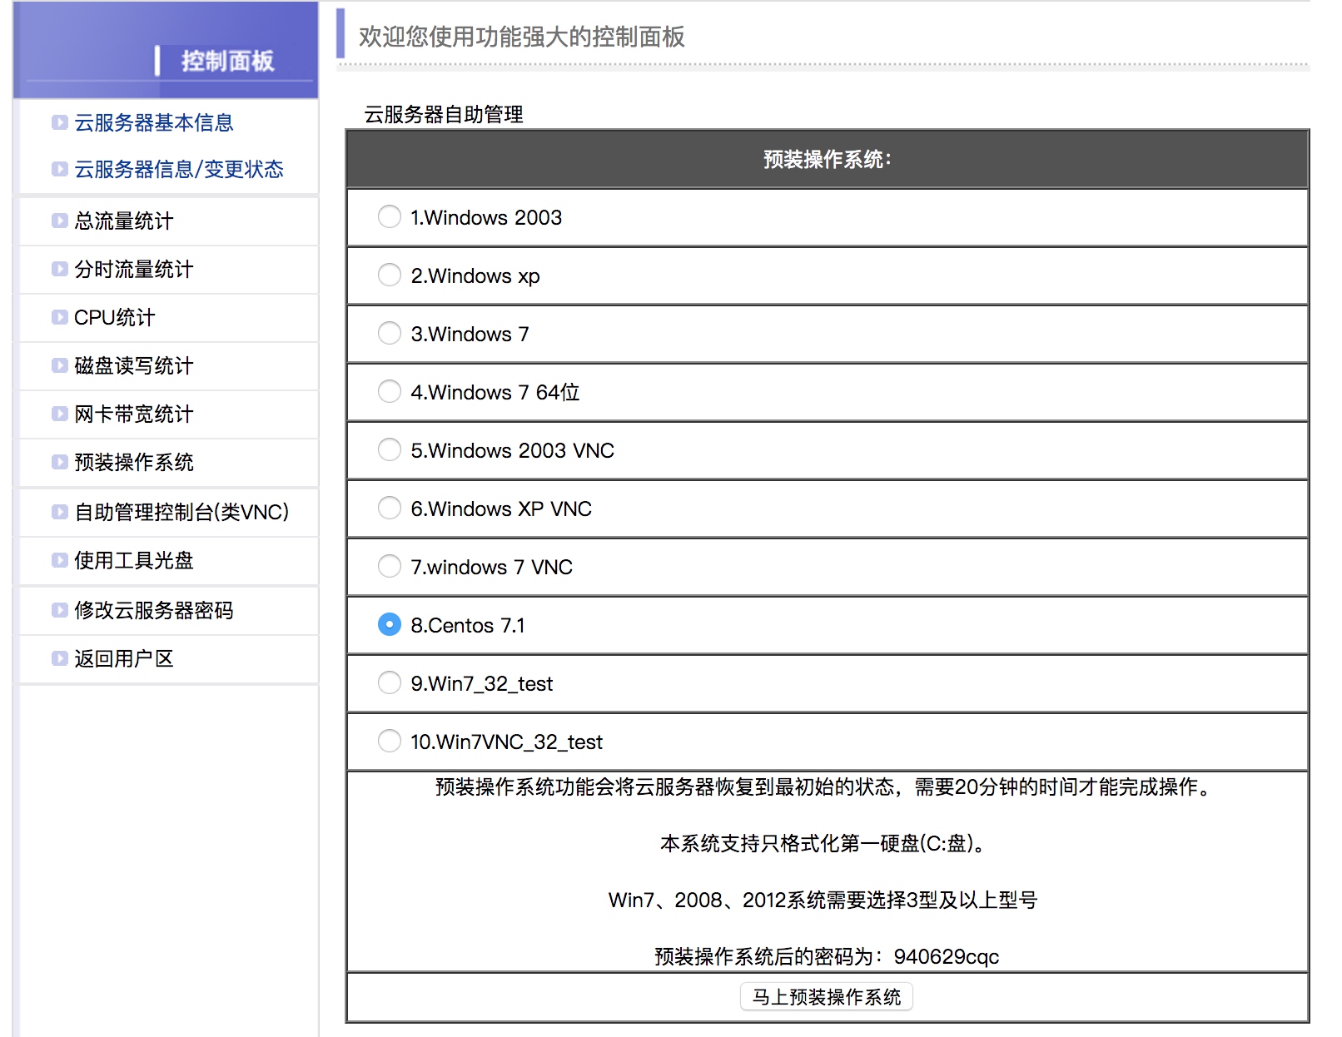Select the 7.windows 7 VNC radio button
This screenshot has height=1037, width=1342.
click(x=389, y=567)
